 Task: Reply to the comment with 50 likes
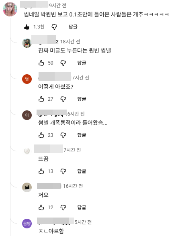(x=82, y=63)
